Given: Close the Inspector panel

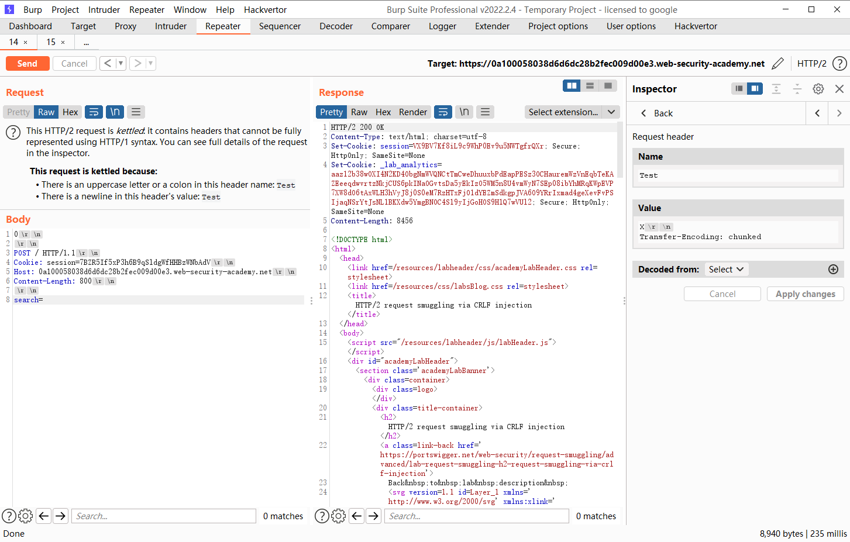Looking at the screenshot, I should pyautogui.click(x=839, y=89).
